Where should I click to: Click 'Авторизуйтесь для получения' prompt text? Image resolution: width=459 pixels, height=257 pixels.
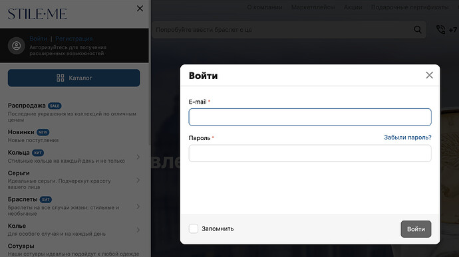point(68,47)
